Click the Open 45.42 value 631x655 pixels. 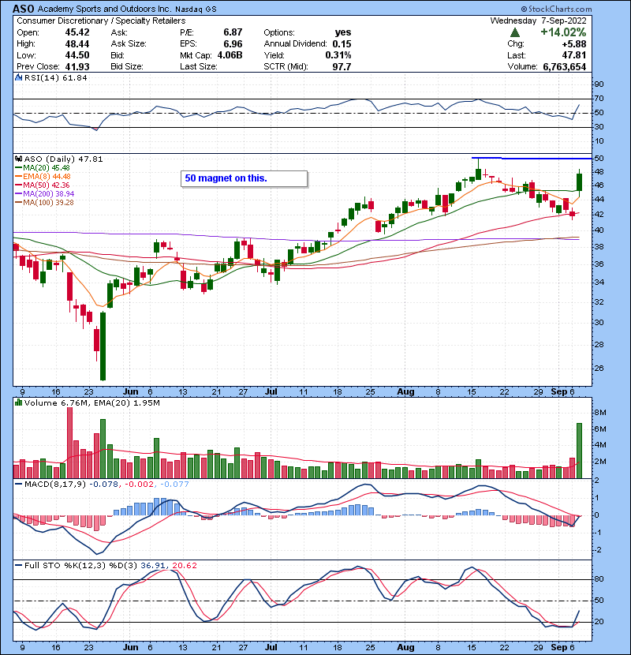[x=77, y=32]
